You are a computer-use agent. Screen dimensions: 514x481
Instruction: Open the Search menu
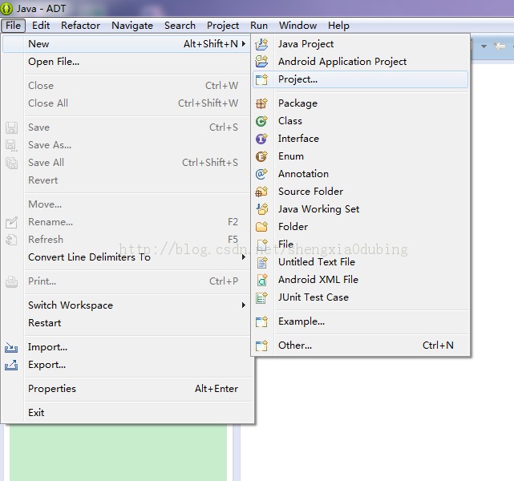(x=180, y=26)
